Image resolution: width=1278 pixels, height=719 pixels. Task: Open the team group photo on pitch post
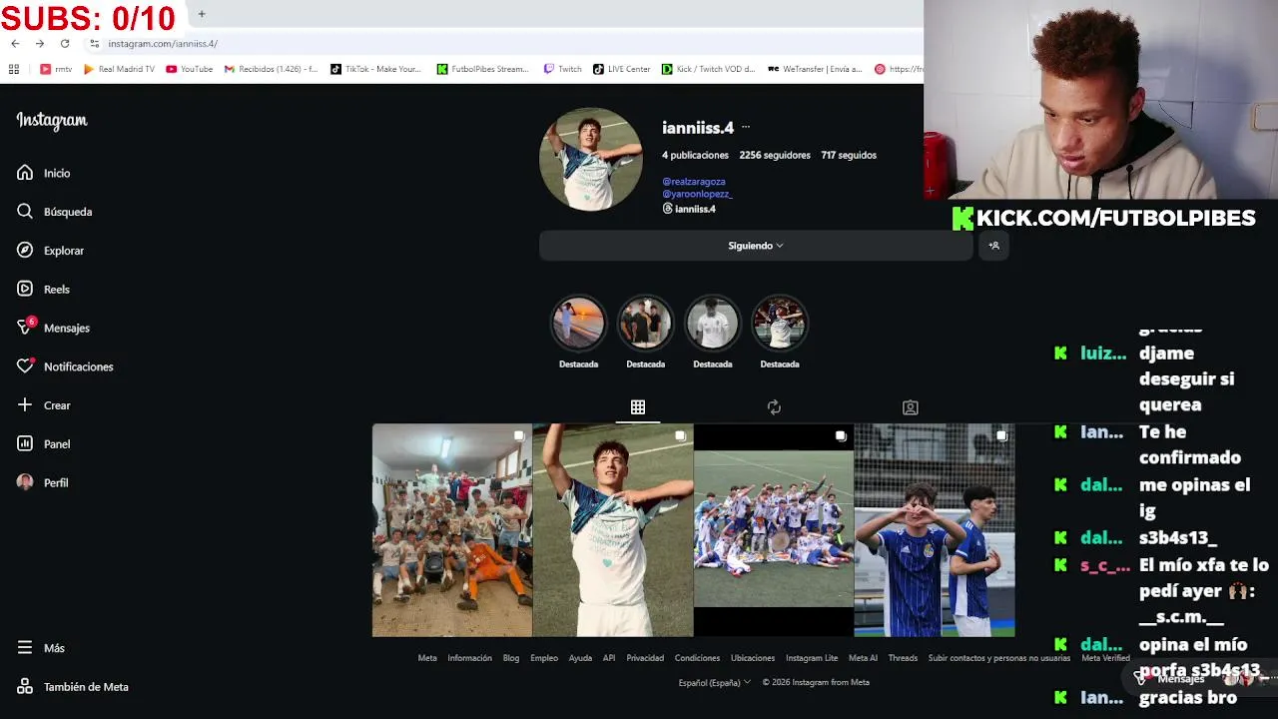[x=774, y=530]
